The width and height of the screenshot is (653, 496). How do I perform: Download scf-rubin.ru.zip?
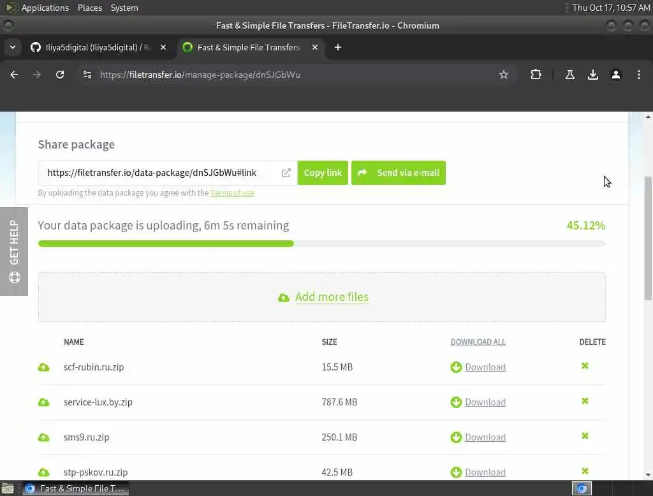(x=485, y=367)
